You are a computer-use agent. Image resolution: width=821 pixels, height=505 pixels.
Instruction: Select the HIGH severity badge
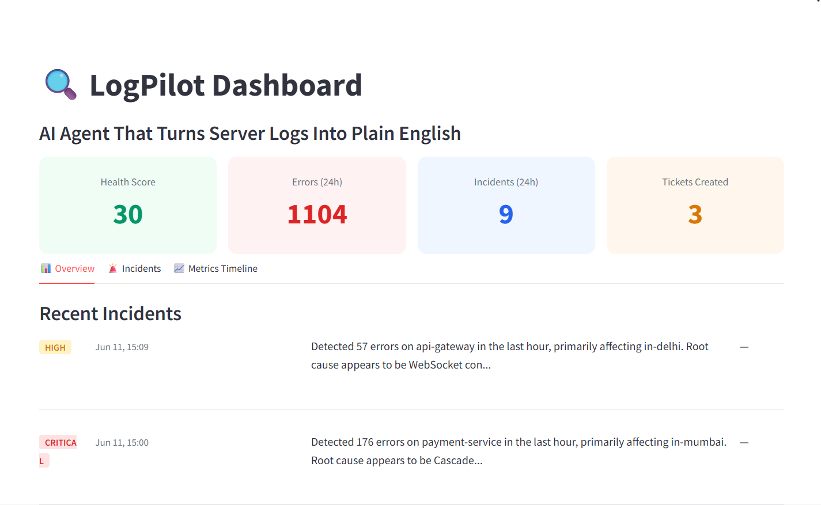(x=55, y=347)
